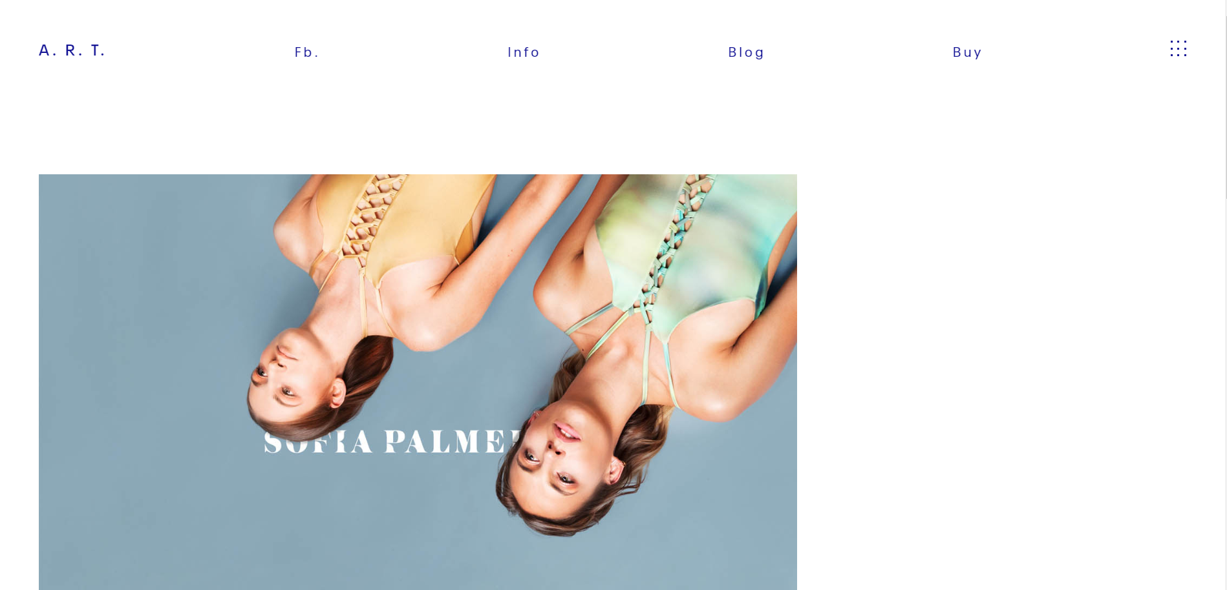Select the Buy link in header
Screen dimensions: 1227x590
(x=967, y=52)
